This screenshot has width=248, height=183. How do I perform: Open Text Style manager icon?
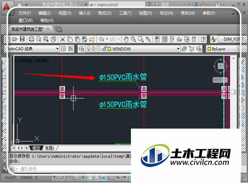tap(214, 39)
